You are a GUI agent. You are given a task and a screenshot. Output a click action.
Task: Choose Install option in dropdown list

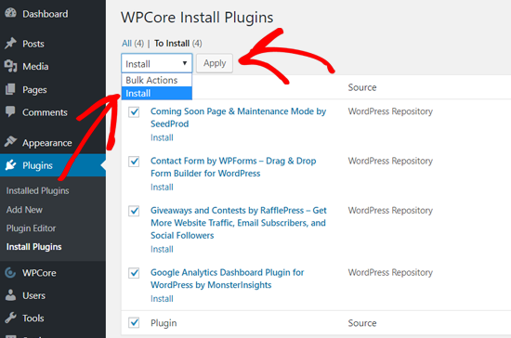[x=157, y=94]
